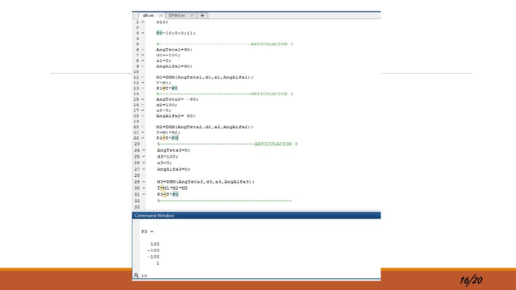
Task: Set breakpoint dash on line 3
Action: point(143,33)
